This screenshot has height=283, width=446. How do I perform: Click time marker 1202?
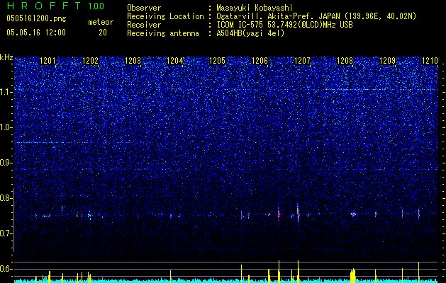point(91,61)
